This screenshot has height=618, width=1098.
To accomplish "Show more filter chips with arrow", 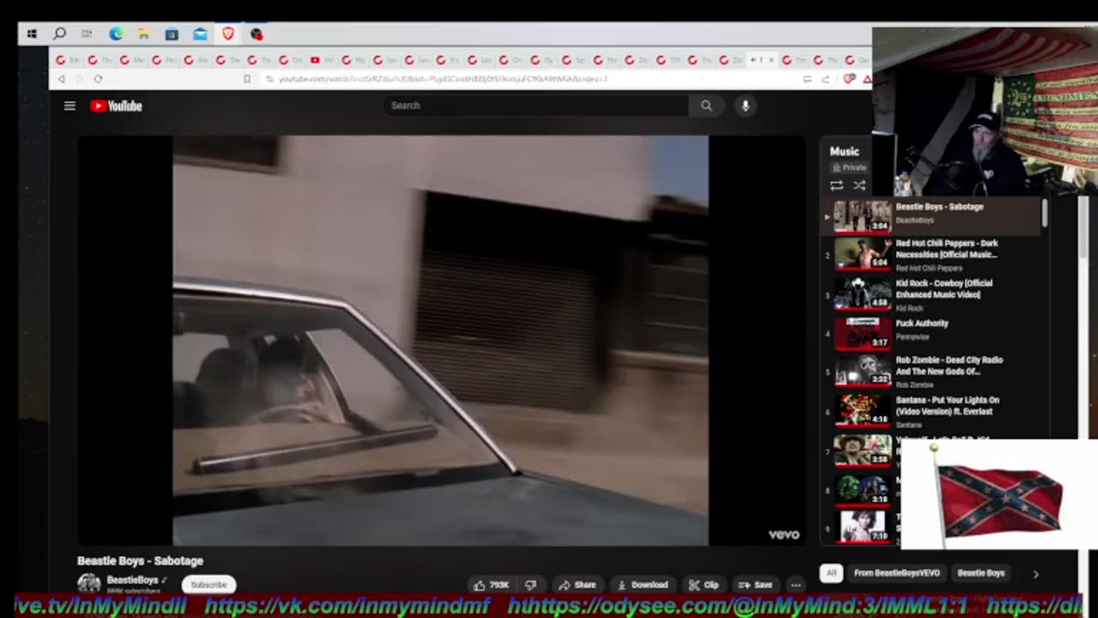I will [1035, 573].
